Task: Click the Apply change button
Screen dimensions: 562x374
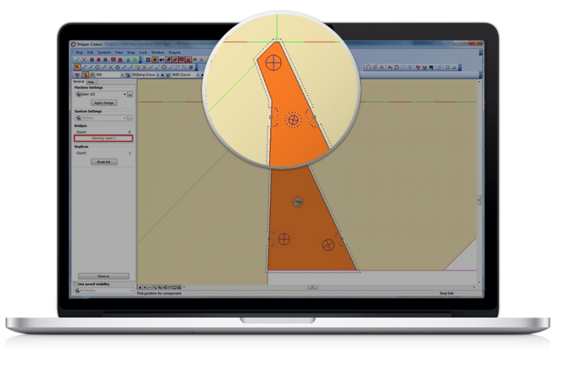Action: (104, 103)
